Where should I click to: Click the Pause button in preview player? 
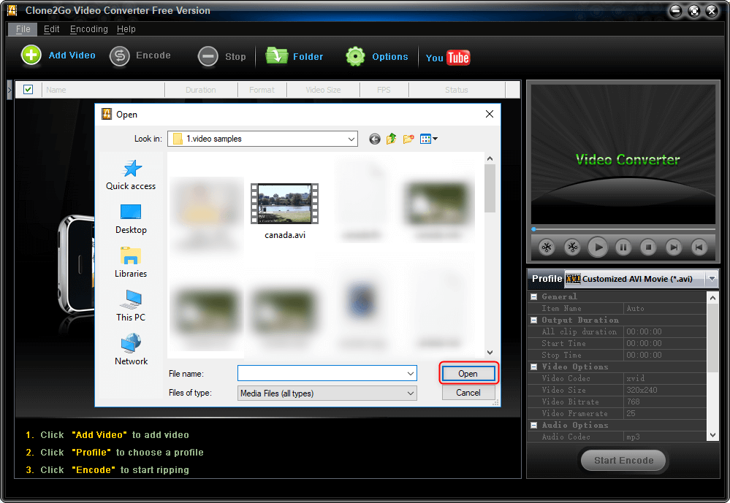[623, 247]
